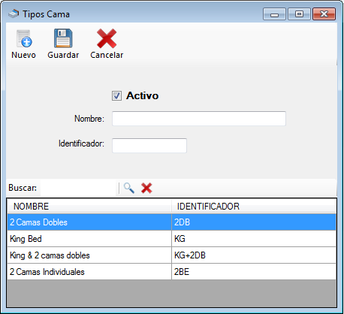Sort by the IDENTIFICADOR column header

254,207
